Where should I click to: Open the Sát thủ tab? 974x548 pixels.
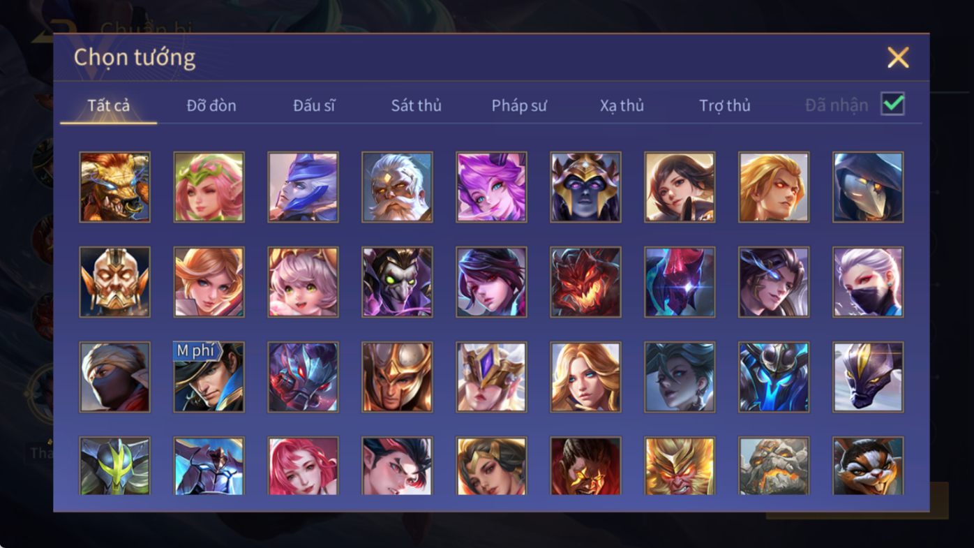(416, 105)
